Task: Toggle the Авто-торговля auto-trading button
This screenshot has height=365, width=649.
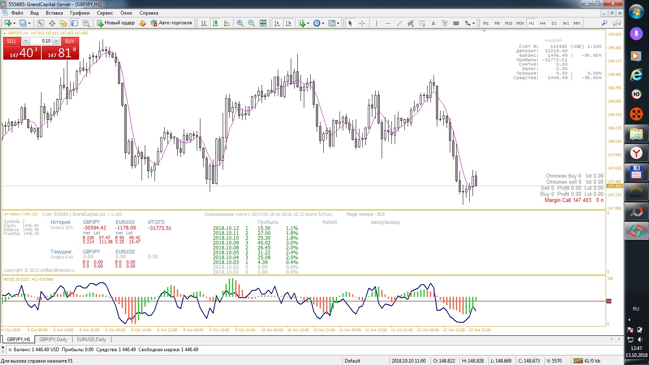Action: [171, 23]
